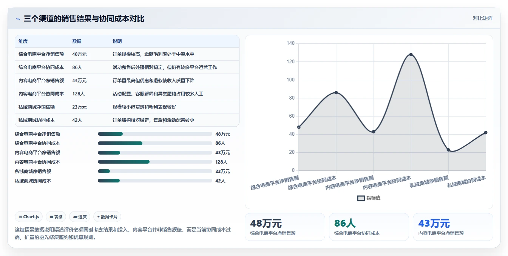Open the 48万元 data card
The width and height of the screenshot is (508, 256).
pos(285,227)
